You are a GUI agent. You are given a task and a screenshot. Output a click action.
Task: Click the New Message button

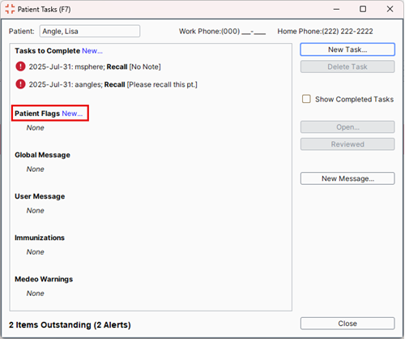(347, 178)
